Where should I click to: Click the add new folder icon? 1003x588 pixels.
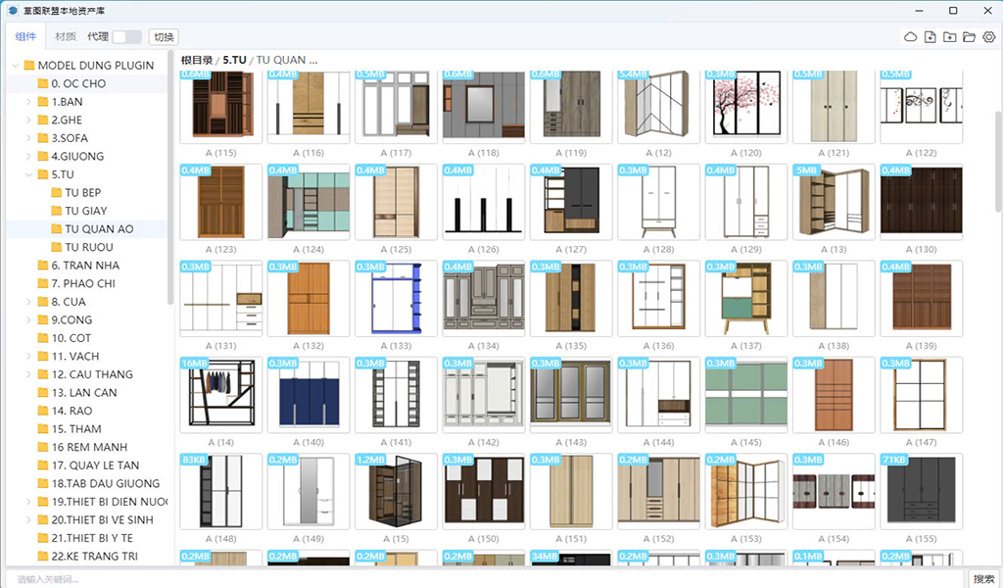click(949, 37)
